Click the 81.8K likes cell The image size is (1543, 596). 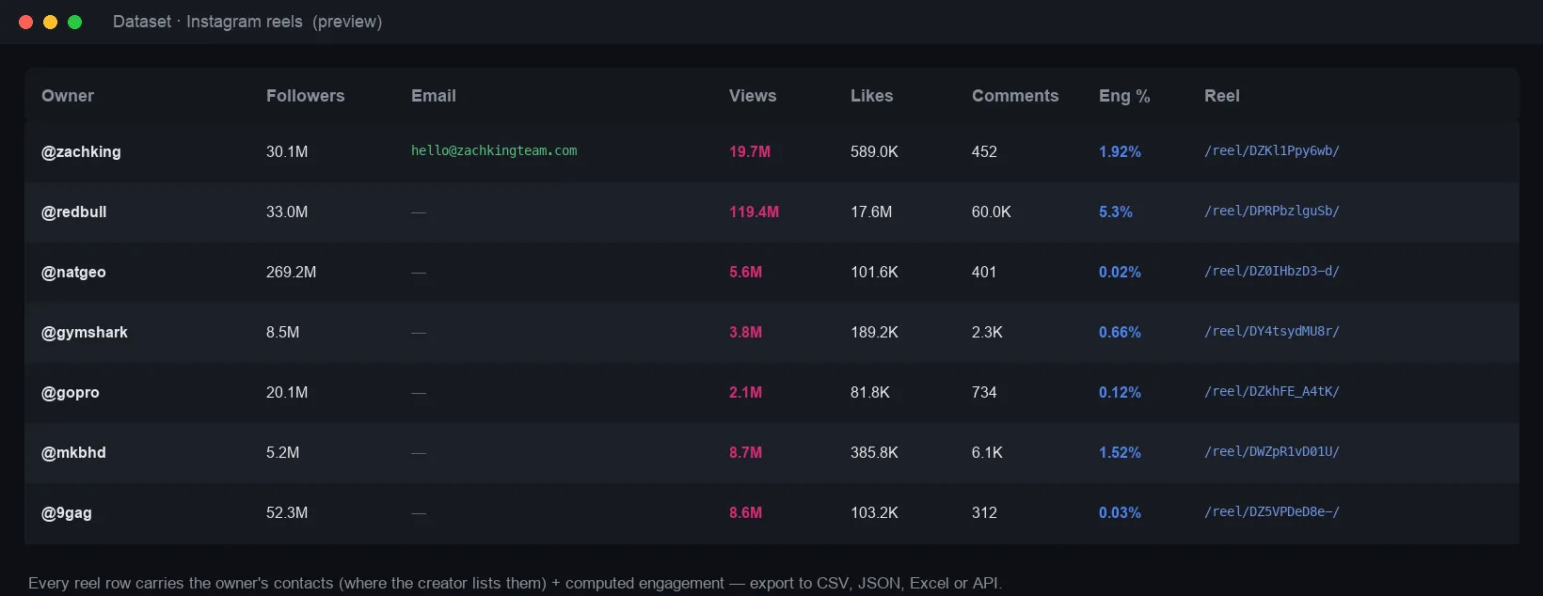coord(870,392)
